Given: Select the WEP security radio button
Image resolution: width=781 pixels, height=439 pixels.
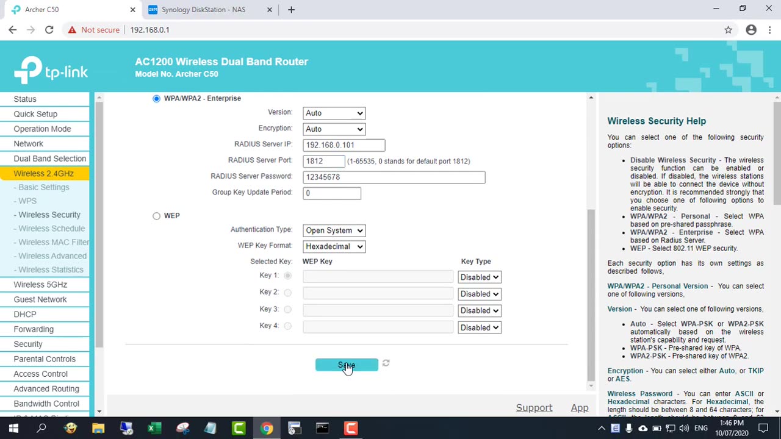Looking at the screenshot, I should point(157,216).
